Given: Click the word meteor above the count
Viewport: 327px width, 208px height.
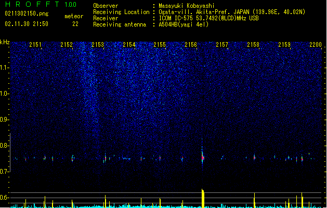Looking at the screenshot, I should tap(74, 16).
